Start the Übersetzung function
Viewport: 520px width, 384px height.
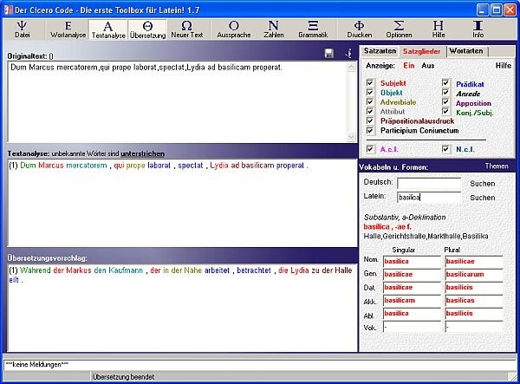147,29
